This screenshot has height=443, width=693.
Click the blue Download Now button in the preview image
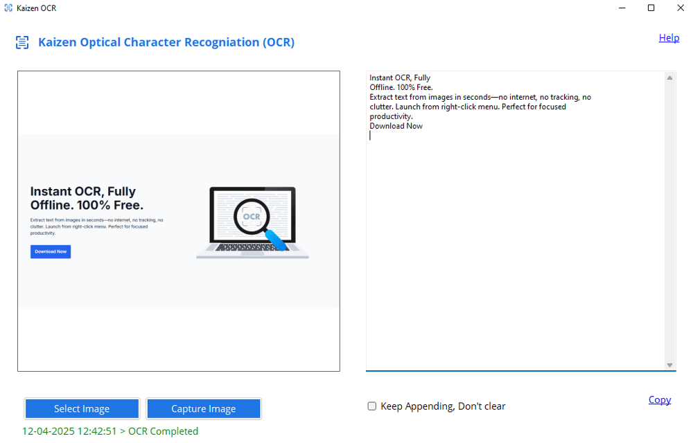pos(51,252)
